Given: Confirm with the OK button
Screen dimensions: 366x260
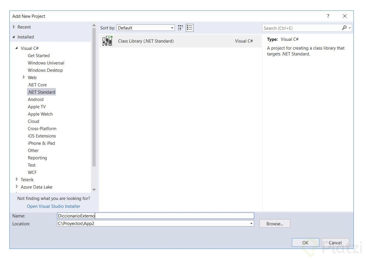Looking at the screenshot, I should pos(305,243).
